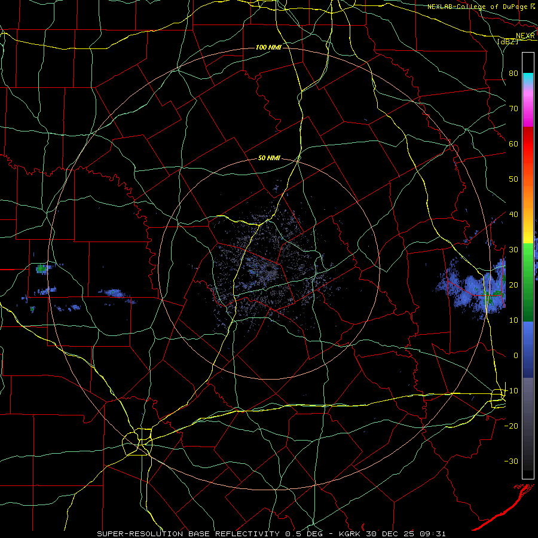Click the -20 value on the dBZ scale

tap(511, 426)
